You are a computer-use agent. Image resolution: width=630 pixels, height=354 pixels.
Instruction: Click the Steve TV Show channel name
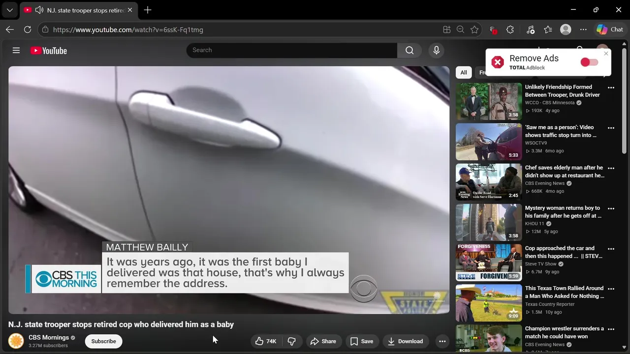541,264
